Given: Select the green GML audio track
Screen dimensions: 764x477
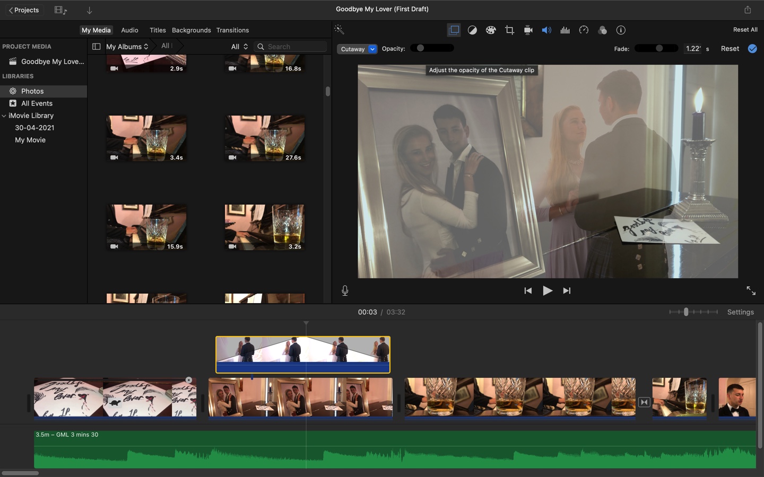Looking at the screenshot, I should [395, 449].
